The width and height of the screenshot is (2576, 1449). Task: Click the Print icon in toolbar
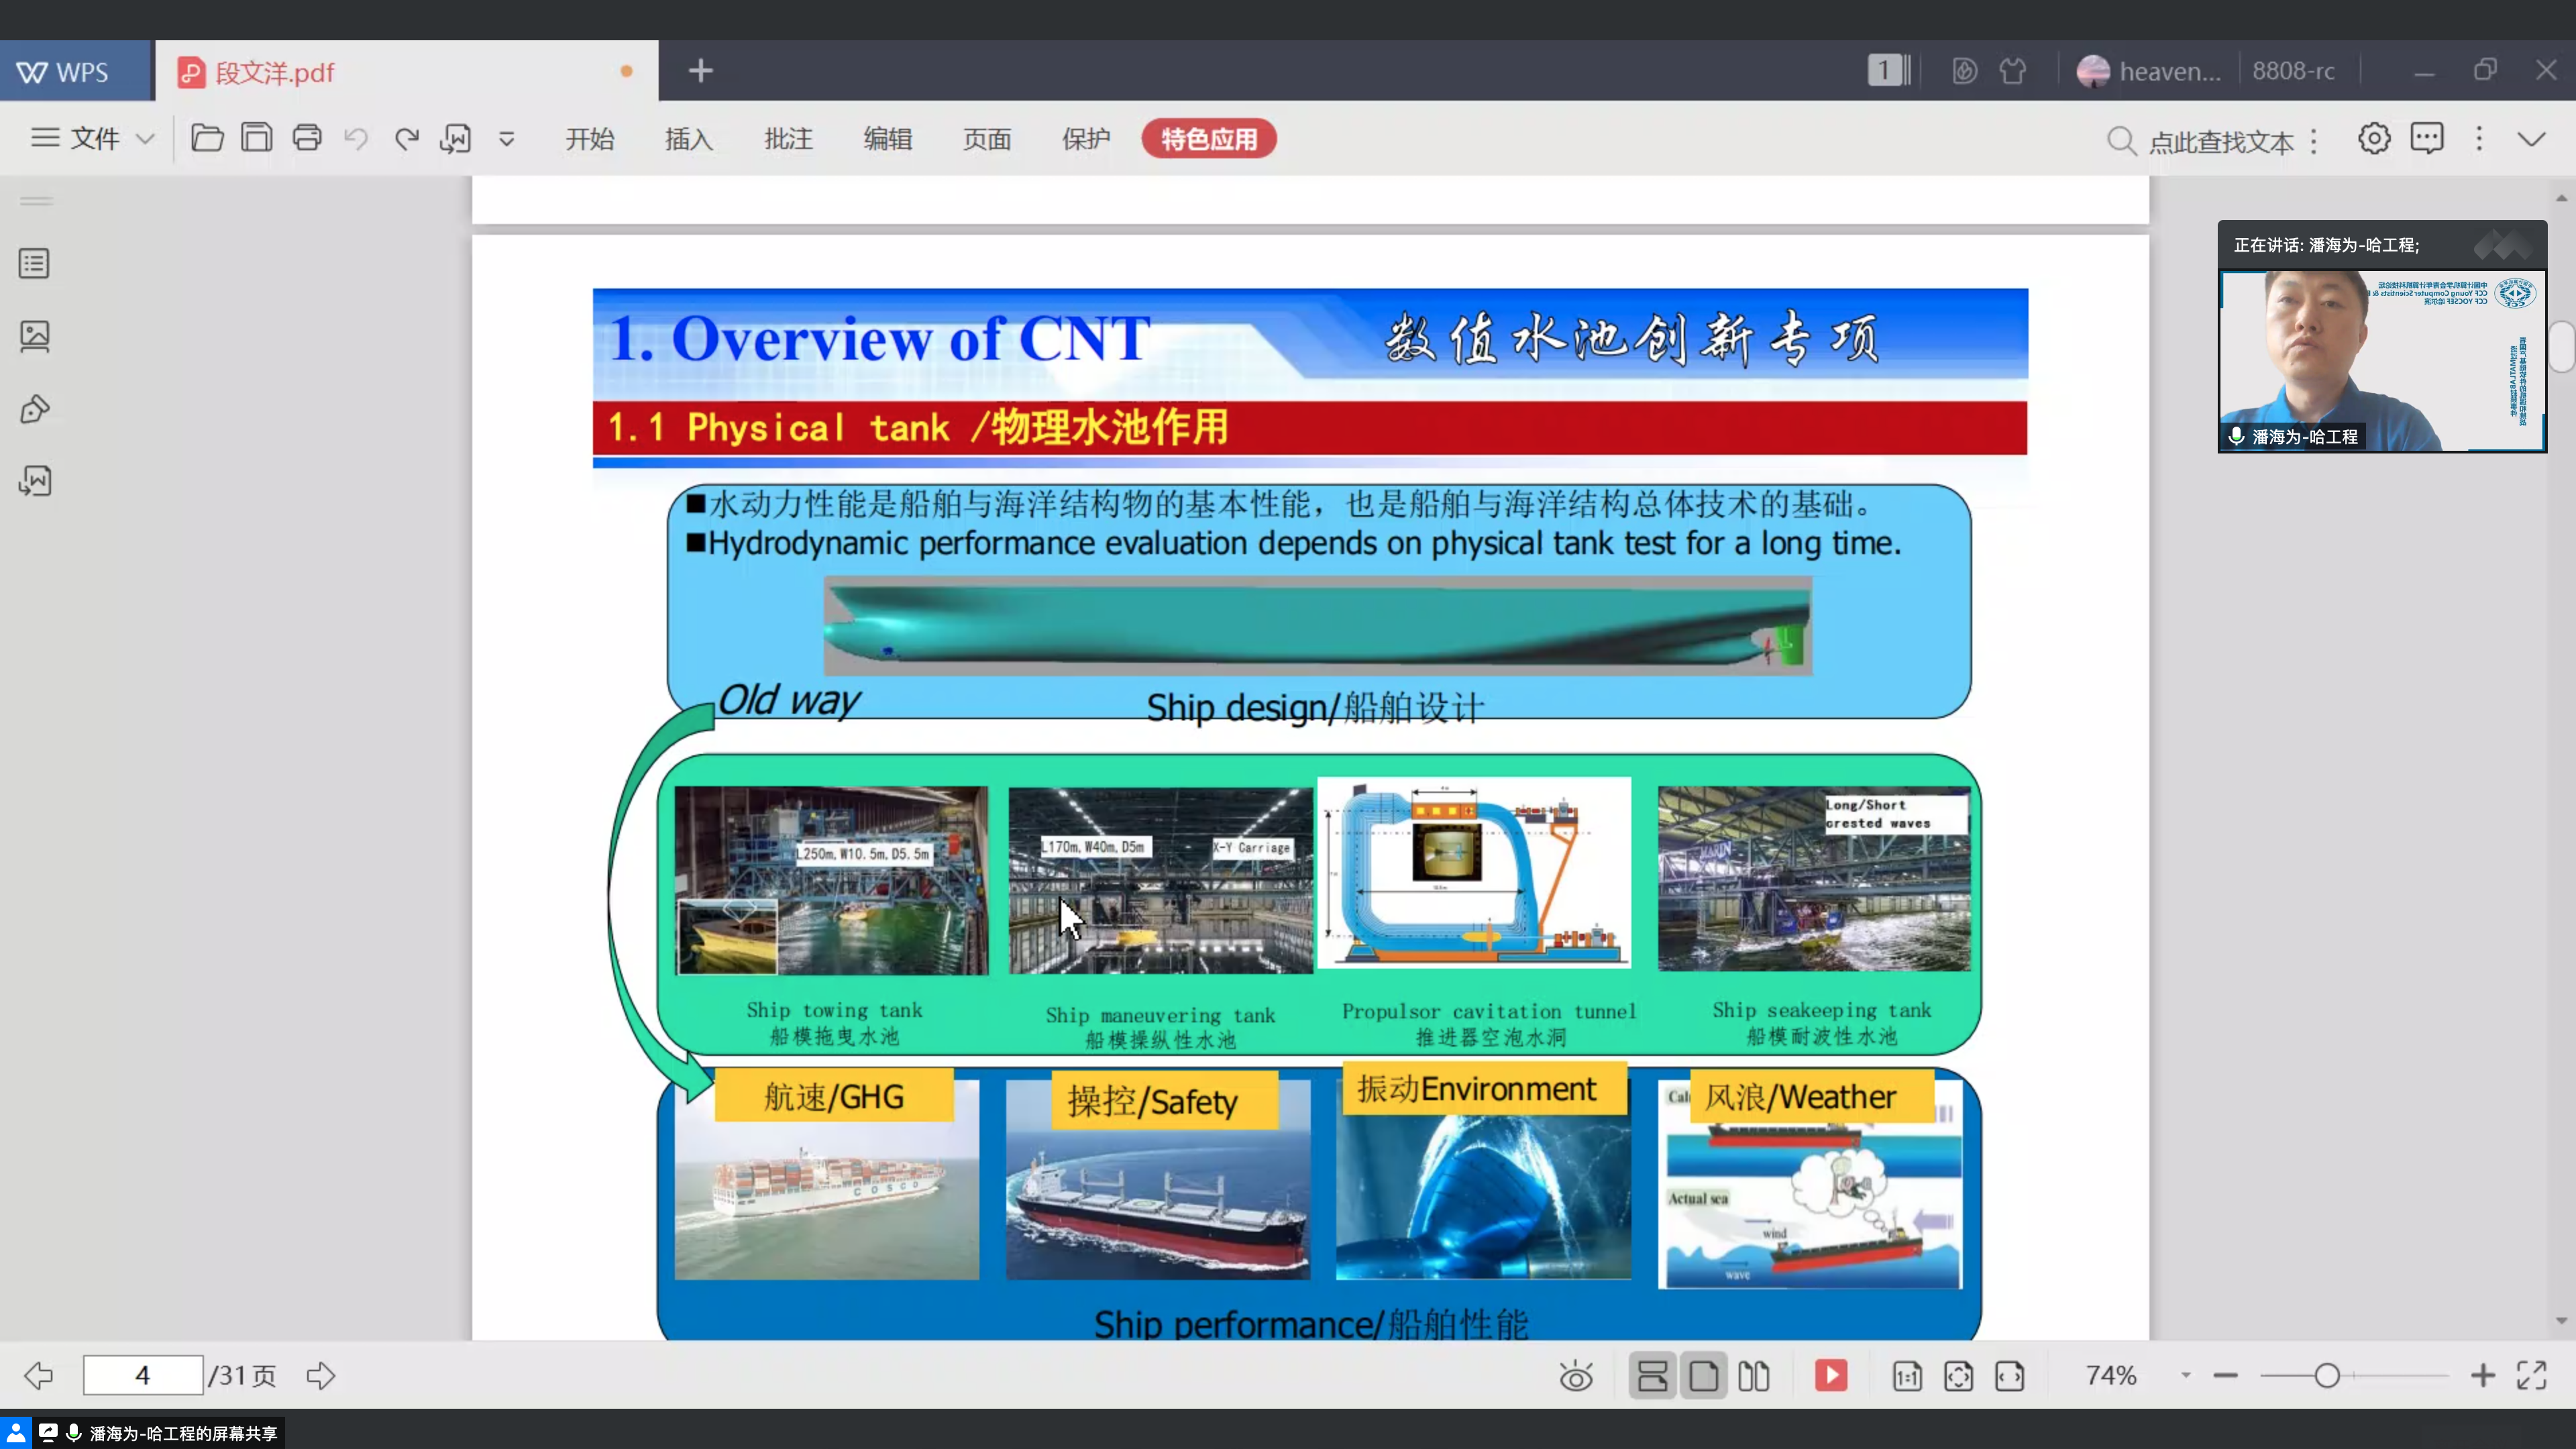[x=307, y=137]
